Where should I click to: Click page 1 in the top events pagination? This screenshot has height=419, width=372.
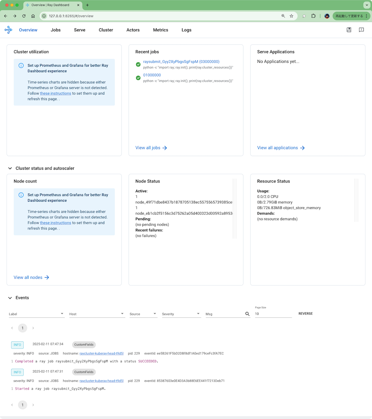click(23, 328)
